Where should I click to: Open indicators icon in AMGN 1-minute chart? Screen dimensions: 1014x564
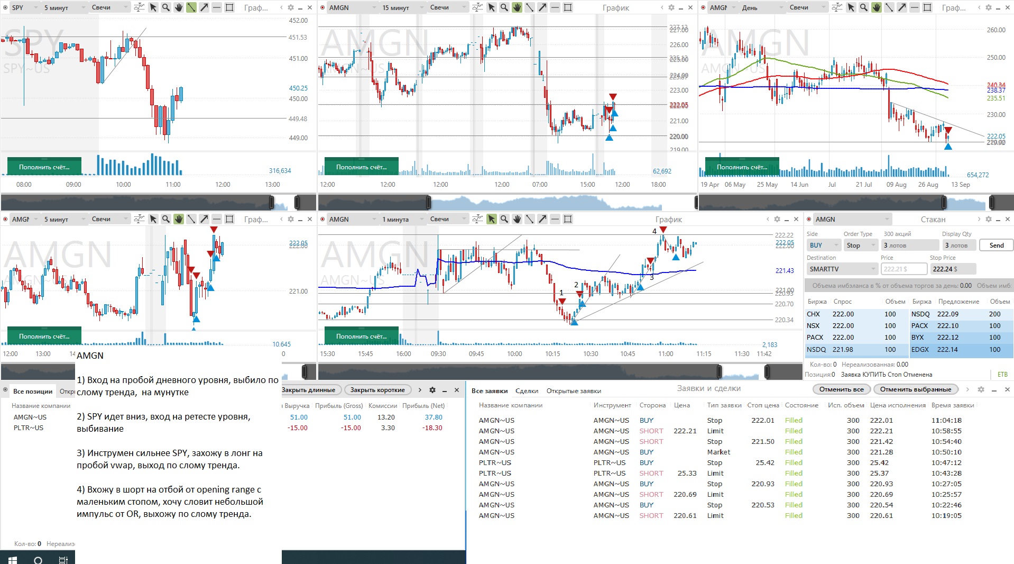[x=477, y=219]
